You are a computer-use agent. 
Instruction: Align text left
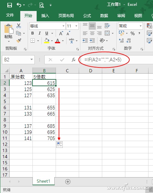tap(85, 33)
